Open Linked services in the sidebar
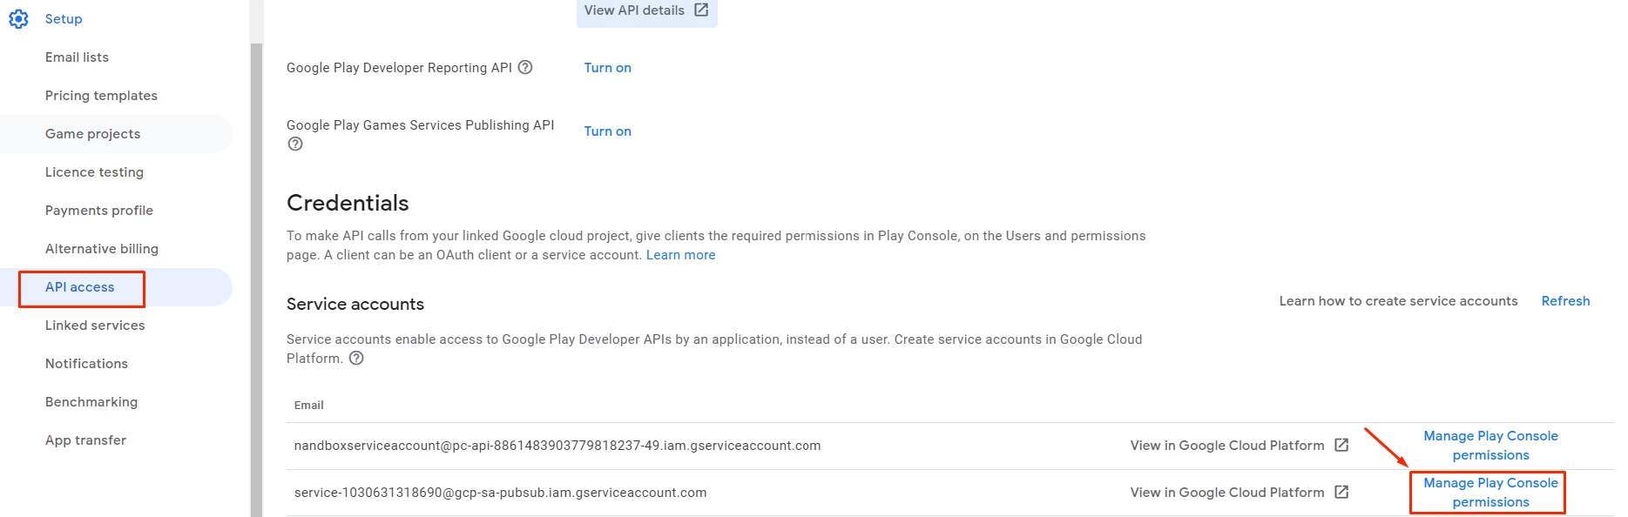 pyautogui.click(x=95, y=326)
